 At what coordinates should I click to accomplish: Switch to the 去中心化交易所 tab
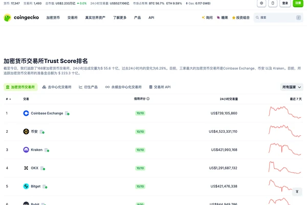tap(57, 87)
